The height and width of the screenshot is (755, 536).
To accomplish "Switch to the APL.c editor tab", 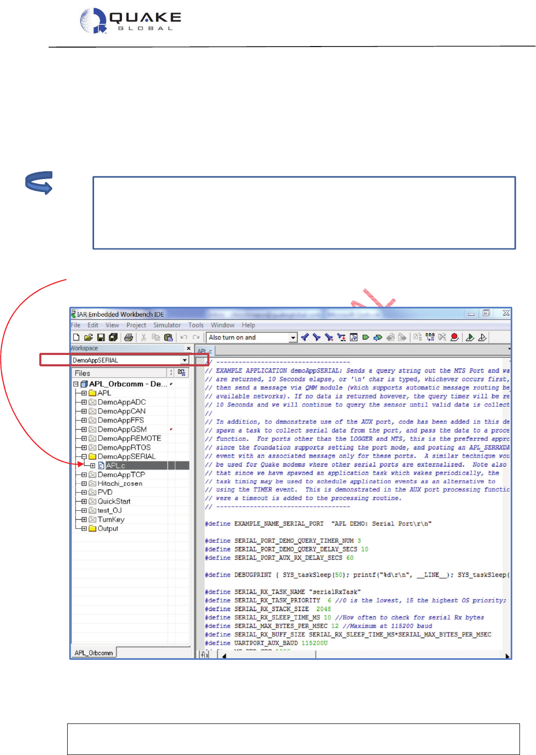I will point(205,350).
